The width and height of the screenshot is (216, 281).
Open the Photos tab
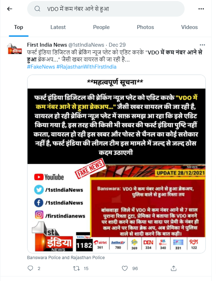145,27
